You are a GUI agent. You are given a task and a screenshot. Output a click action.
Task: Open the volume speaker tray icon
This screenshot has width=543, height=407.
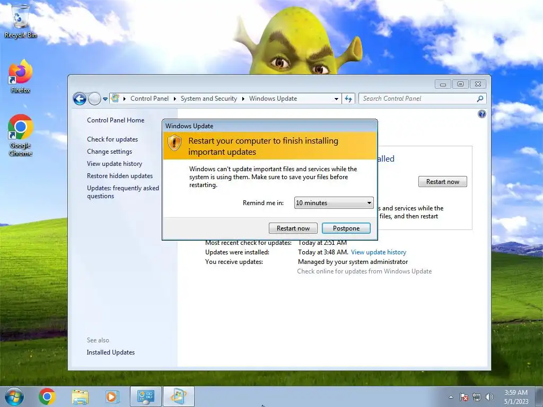489,397
